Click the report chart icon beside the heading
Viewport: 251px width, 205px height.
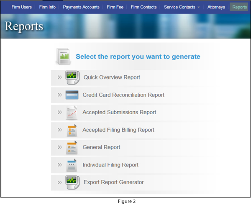point(63,56)
